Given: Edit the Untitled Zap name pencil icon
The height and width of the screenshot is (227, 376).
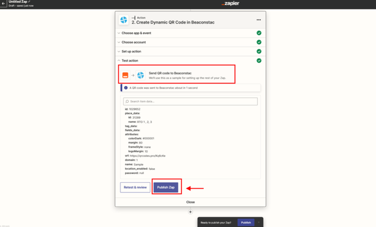Looking at the screenshot, I should tap(29, 2).
